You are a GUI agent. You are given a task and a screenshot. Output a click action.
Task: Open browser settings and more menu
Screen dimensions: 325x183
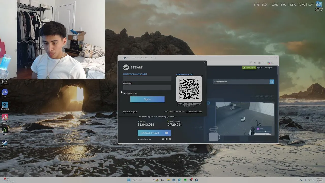[264, 63]
